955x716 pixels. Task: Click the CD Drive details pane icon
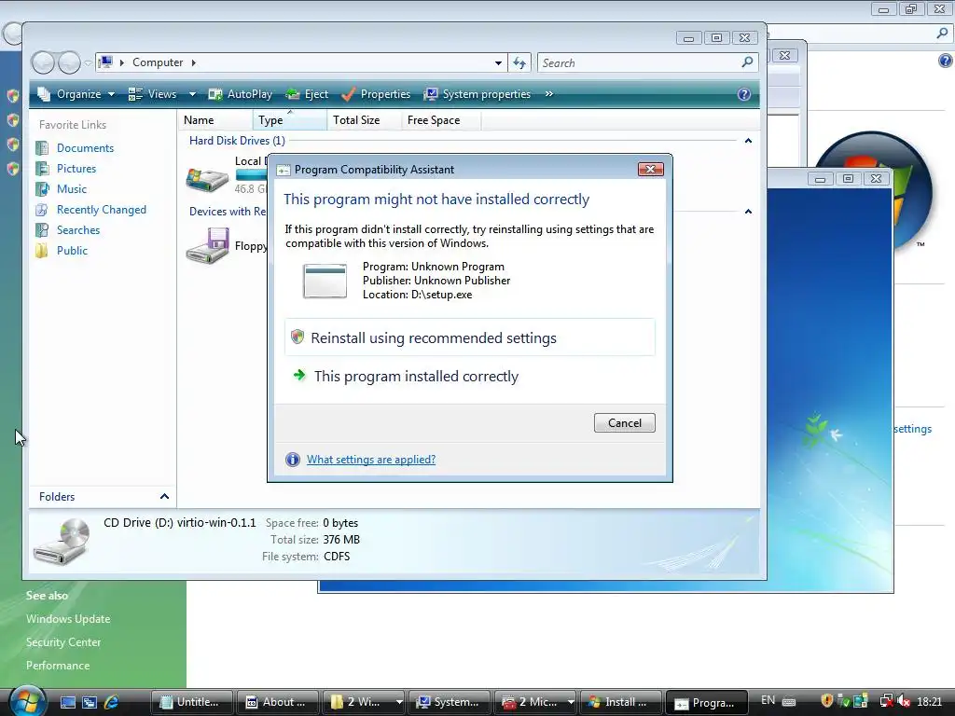coord(62,541)
